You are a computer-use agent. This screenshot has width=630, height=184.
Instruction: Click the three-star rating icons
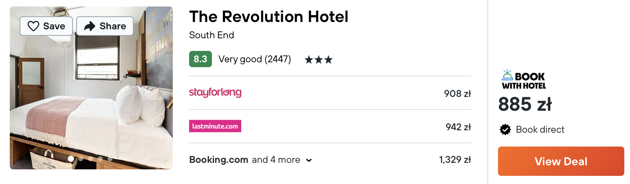(x=318, y=60)
